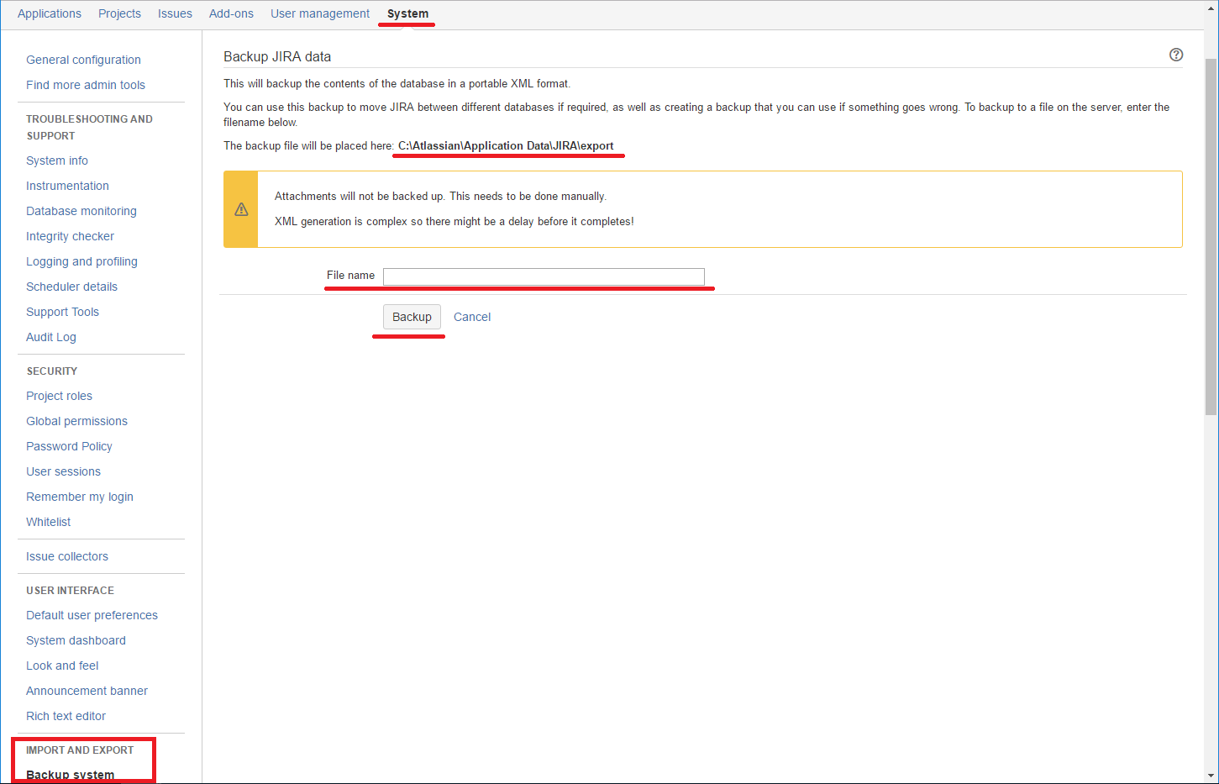Open General configuration in the sidebar
Screen dimensions: 1219x784
pos(83,60)
